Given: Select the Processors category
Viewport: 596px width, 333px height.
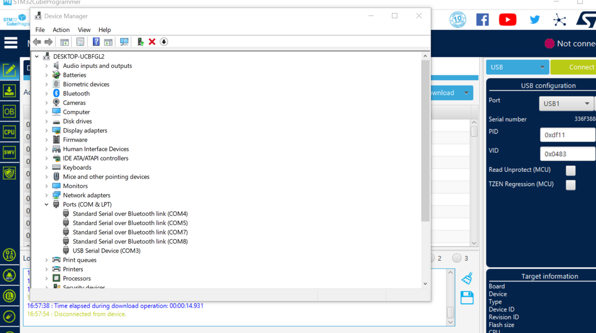Looking at the screenshot, I should (x=77, y=278).
